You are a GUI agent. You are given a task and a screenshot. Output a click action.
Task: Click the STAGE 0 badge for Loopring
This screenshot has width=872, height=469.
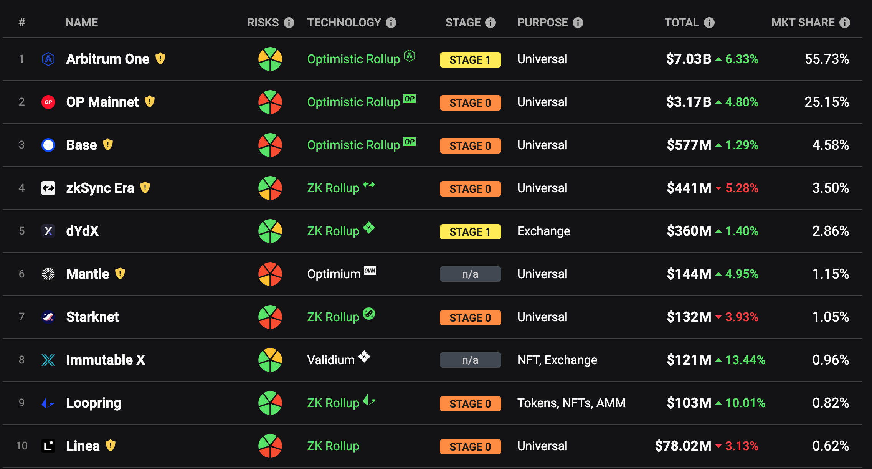pos(470,404)
